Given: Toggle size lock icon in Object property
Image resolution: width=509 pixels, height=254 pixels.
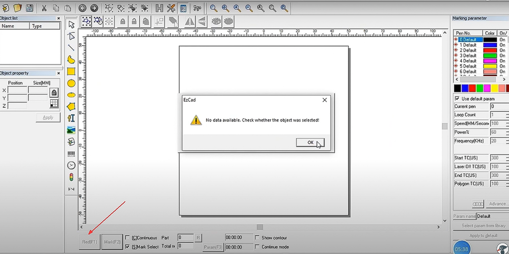Looking at the screenshot, I should pos(54,93).
